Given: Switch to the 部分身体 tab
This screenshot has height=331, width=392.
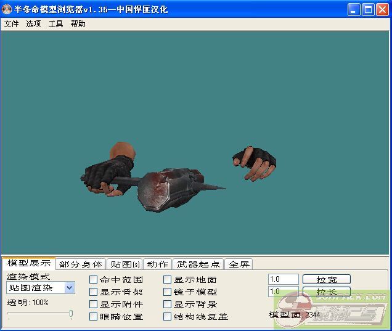Looking at the screenshot, I should pos(81,264).
